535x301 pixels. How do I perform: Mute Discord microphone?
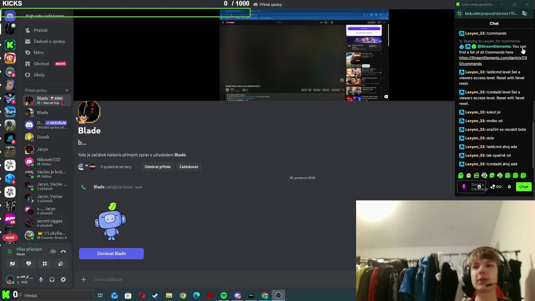click(41, 280)
